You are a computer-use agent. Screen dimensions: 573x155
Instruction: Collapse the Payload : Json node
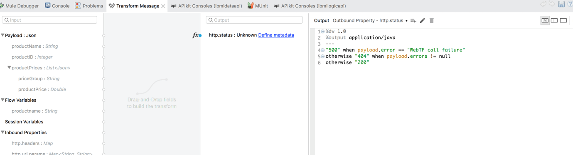click(x=2, y=35)
